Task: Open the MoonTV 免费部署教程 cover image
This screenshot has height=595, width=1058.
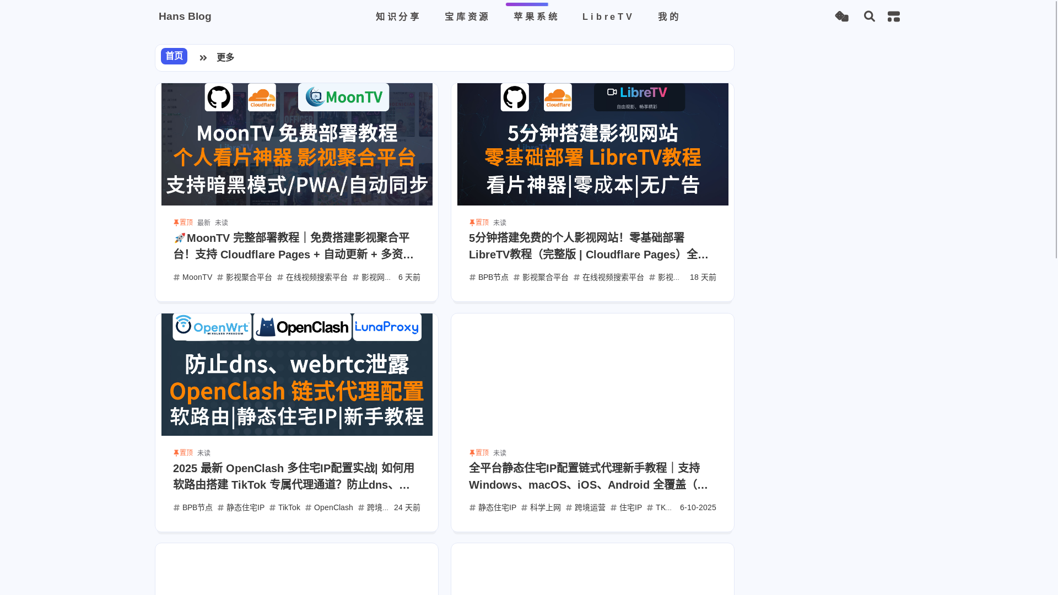Action: 297,144
